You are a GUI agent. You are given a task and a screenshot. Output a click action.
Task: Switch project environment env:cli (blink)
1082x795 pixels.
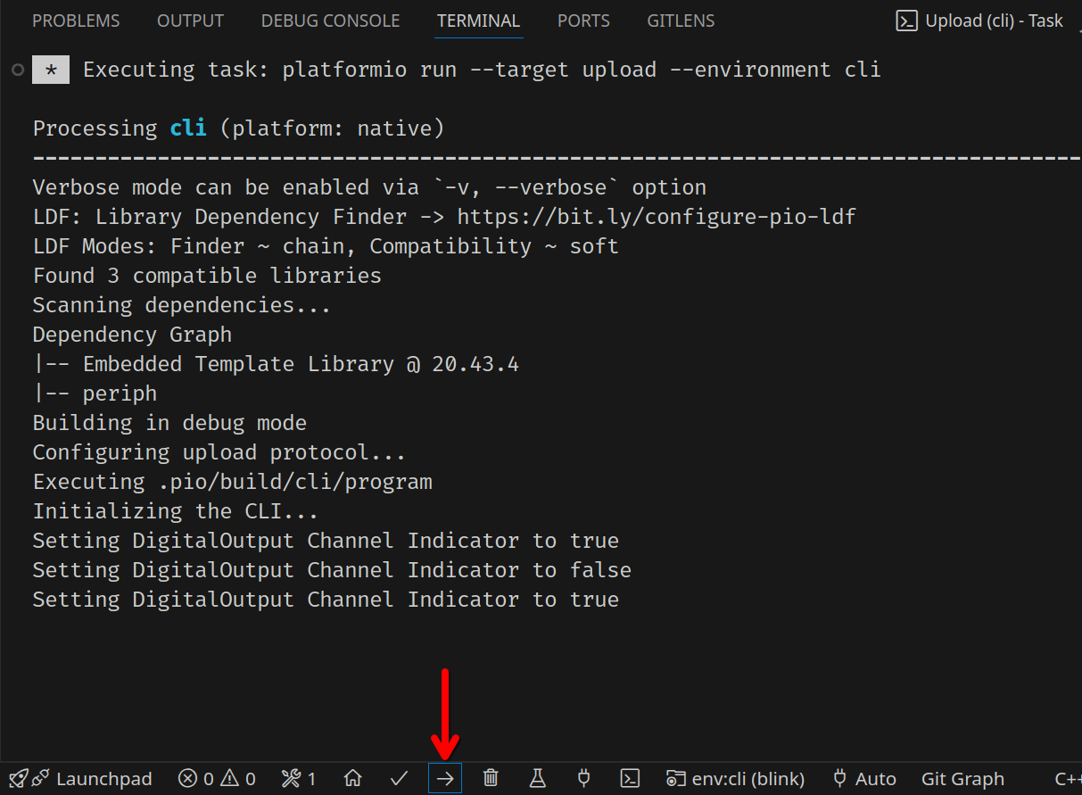[736, 778]
